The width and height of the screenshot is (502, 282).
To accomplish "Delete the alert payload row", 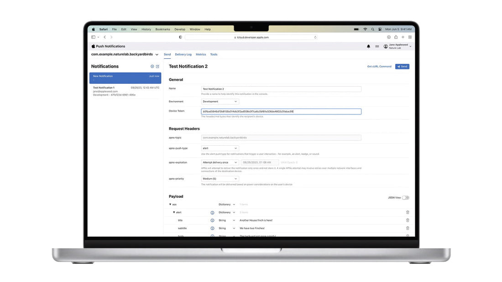I will pos(408,212).
